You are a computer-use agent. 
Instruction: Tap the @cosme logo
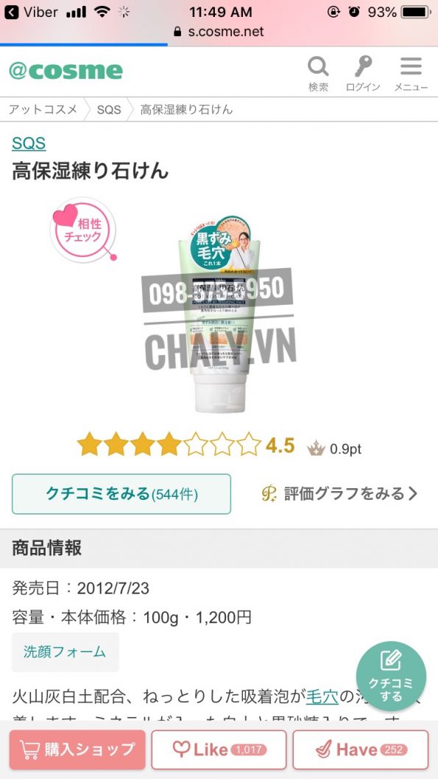tap(66, 71)
